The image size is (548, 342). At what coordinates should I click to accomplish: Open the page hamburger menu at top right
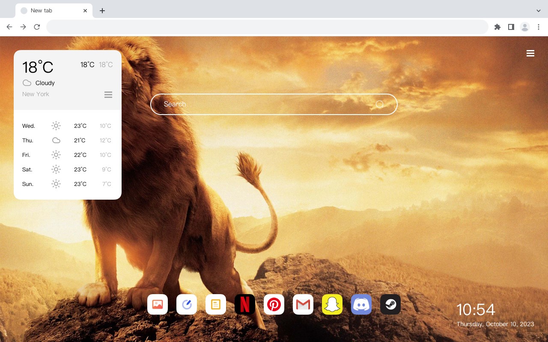pyautogui.click(x=530, y=53)
